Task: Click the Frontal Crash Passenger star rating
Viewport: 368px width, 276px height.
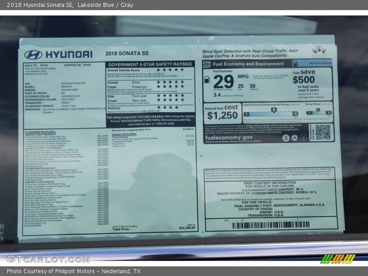Action: pos(170,86)
